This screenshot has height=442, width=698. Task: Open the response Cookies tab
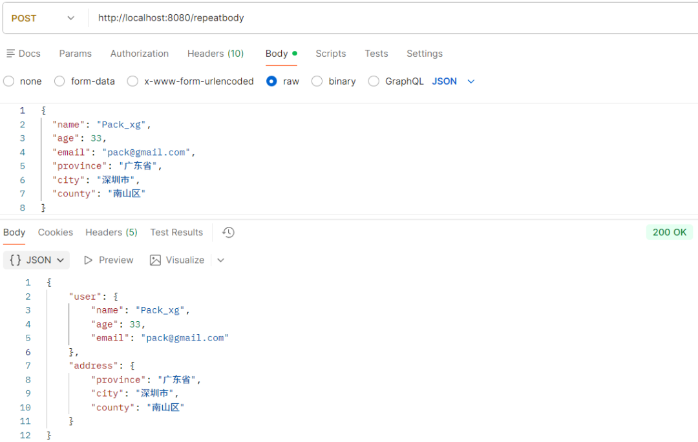(55, 233)
